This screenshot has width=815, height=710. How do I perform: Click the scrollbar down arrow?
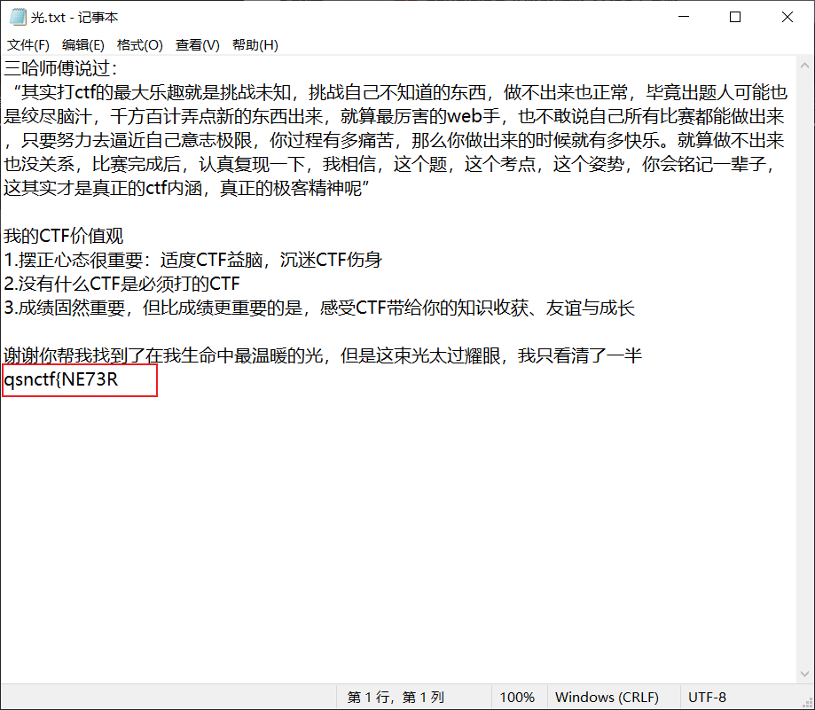click(804, 675)
